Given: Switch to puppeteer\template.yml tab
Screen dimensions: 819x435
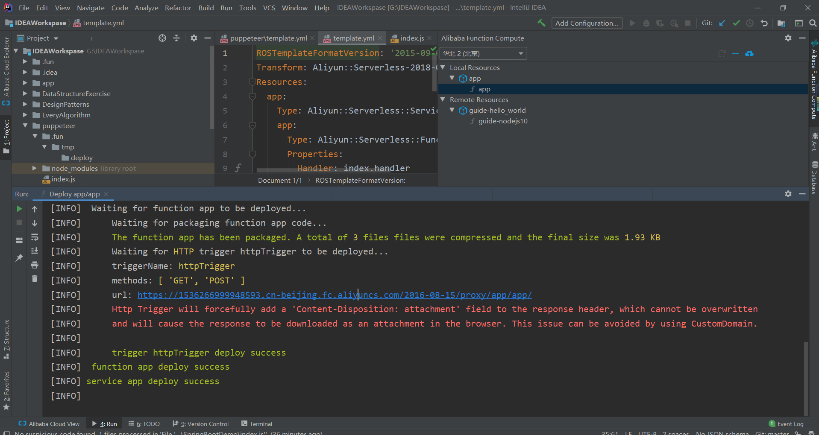Looking at the screenshot, I should (268, 38).
